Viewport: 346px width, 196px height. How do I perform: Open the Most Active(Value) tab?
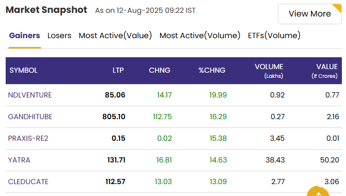pyautogui.click(x=115, y=36)
